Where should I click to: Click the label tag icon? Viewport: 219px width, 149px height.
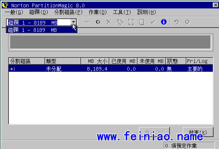[120, 22]
